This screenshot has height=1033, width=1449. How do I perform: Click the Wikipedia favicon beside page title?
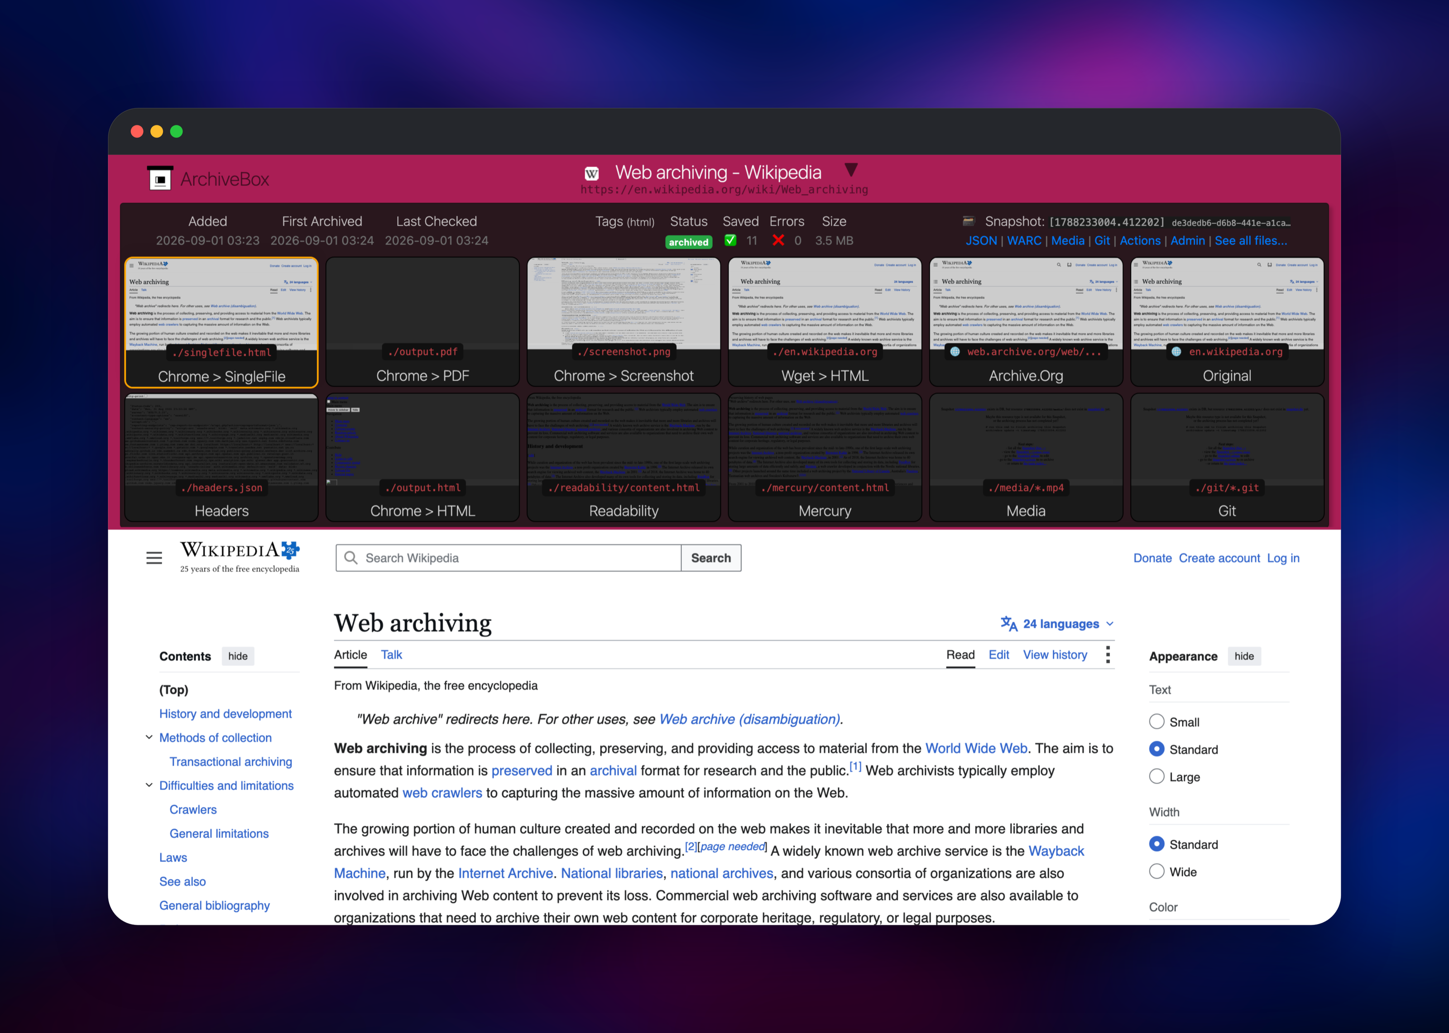point(591,173)
